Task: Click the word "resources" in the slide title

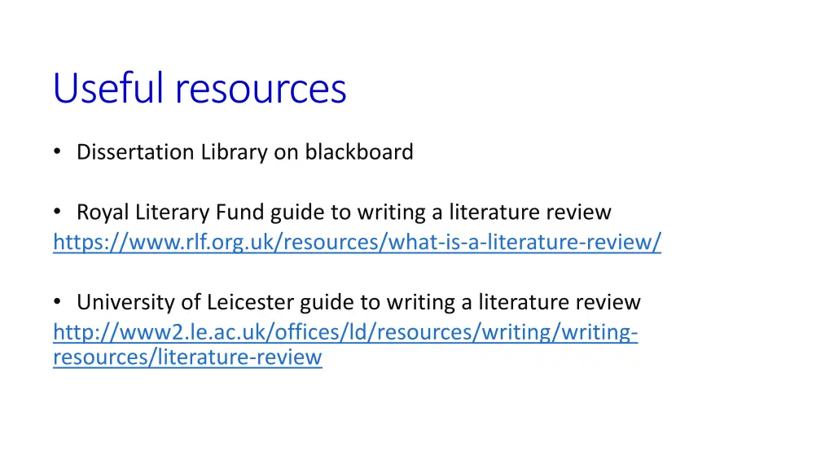Action: tap(260, 88)
